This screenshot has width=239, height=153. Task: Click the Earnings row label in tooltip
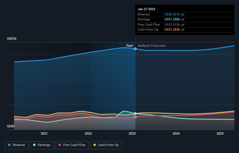pos(144,19)
